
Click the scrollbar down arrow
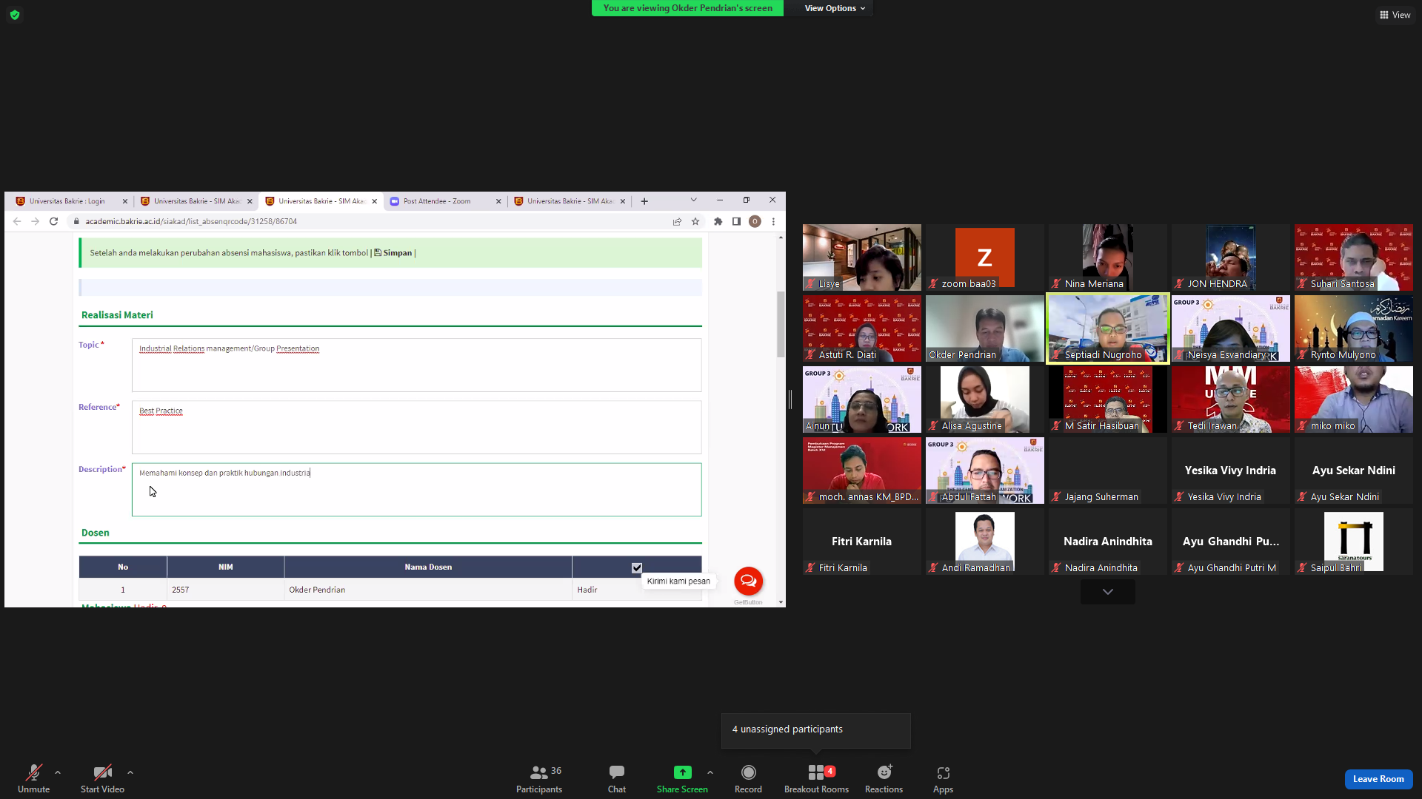click(x=781, y=602)
